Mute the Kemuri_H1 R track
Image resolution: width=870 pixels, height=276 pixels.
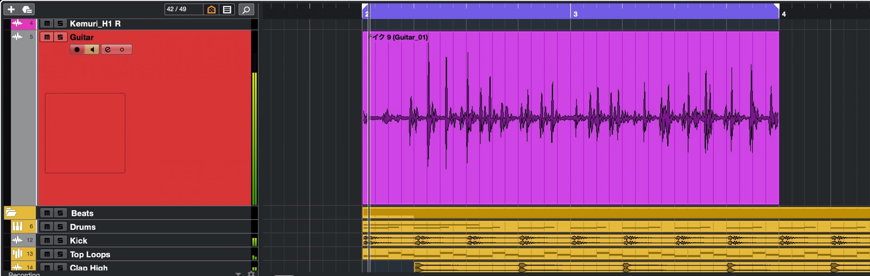pyautogui.click(x=47, y=23)
